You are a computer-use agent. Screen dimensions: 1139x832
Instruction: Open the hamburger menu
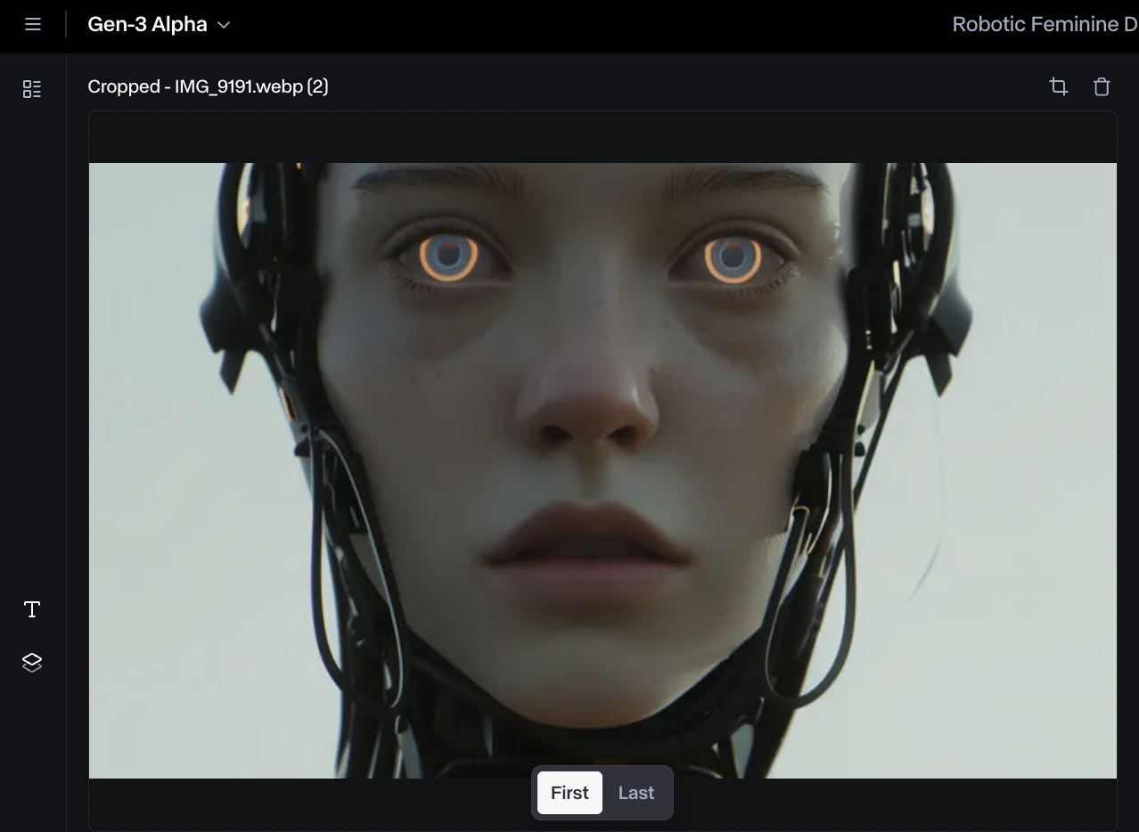click(x=33, y=25)
